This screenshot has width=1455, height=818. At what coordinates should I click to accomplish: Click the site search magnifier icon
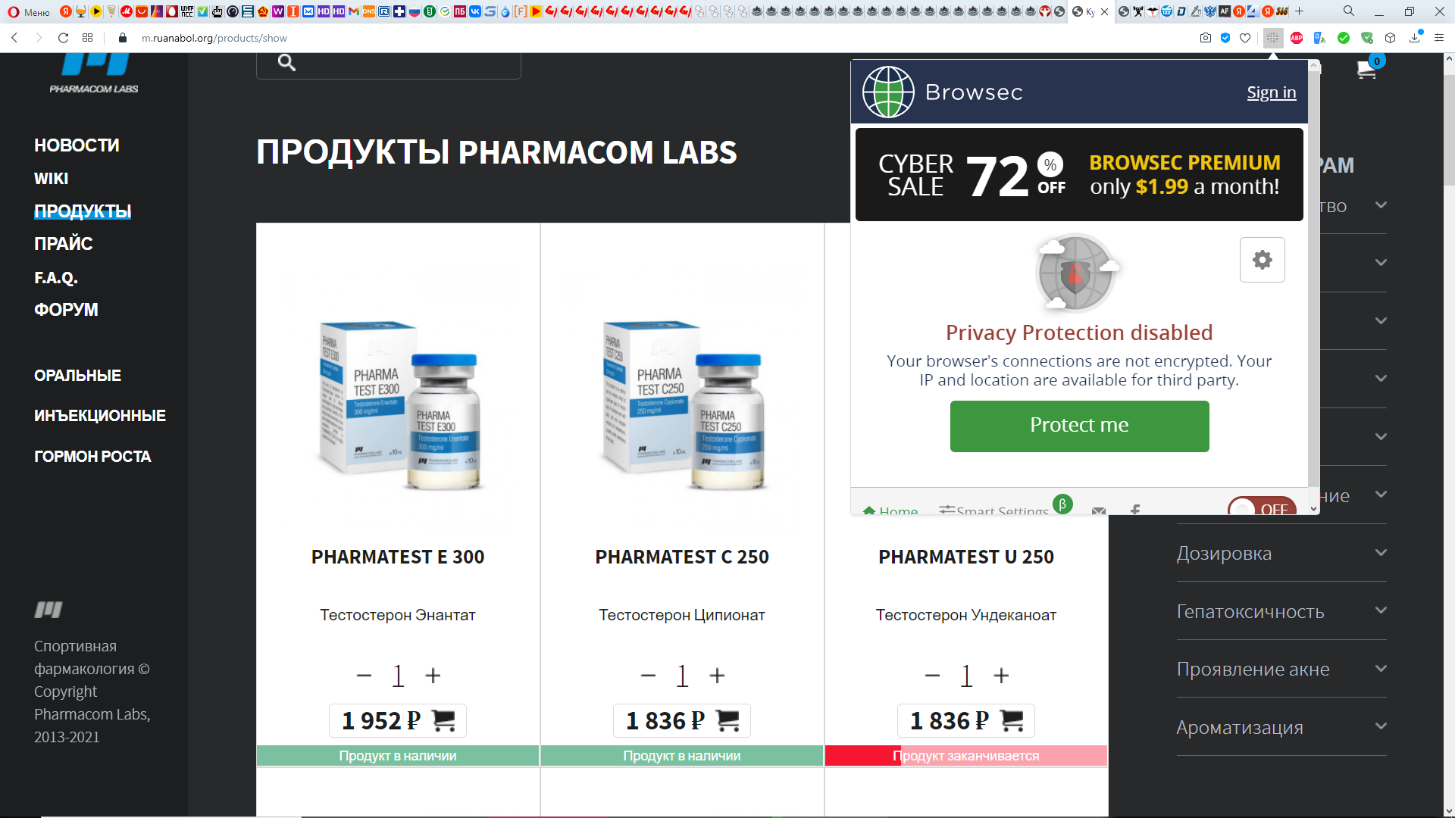pos(286,62)
